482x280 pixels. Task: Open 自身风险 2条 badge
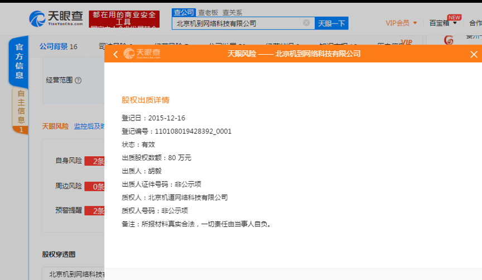94,161
